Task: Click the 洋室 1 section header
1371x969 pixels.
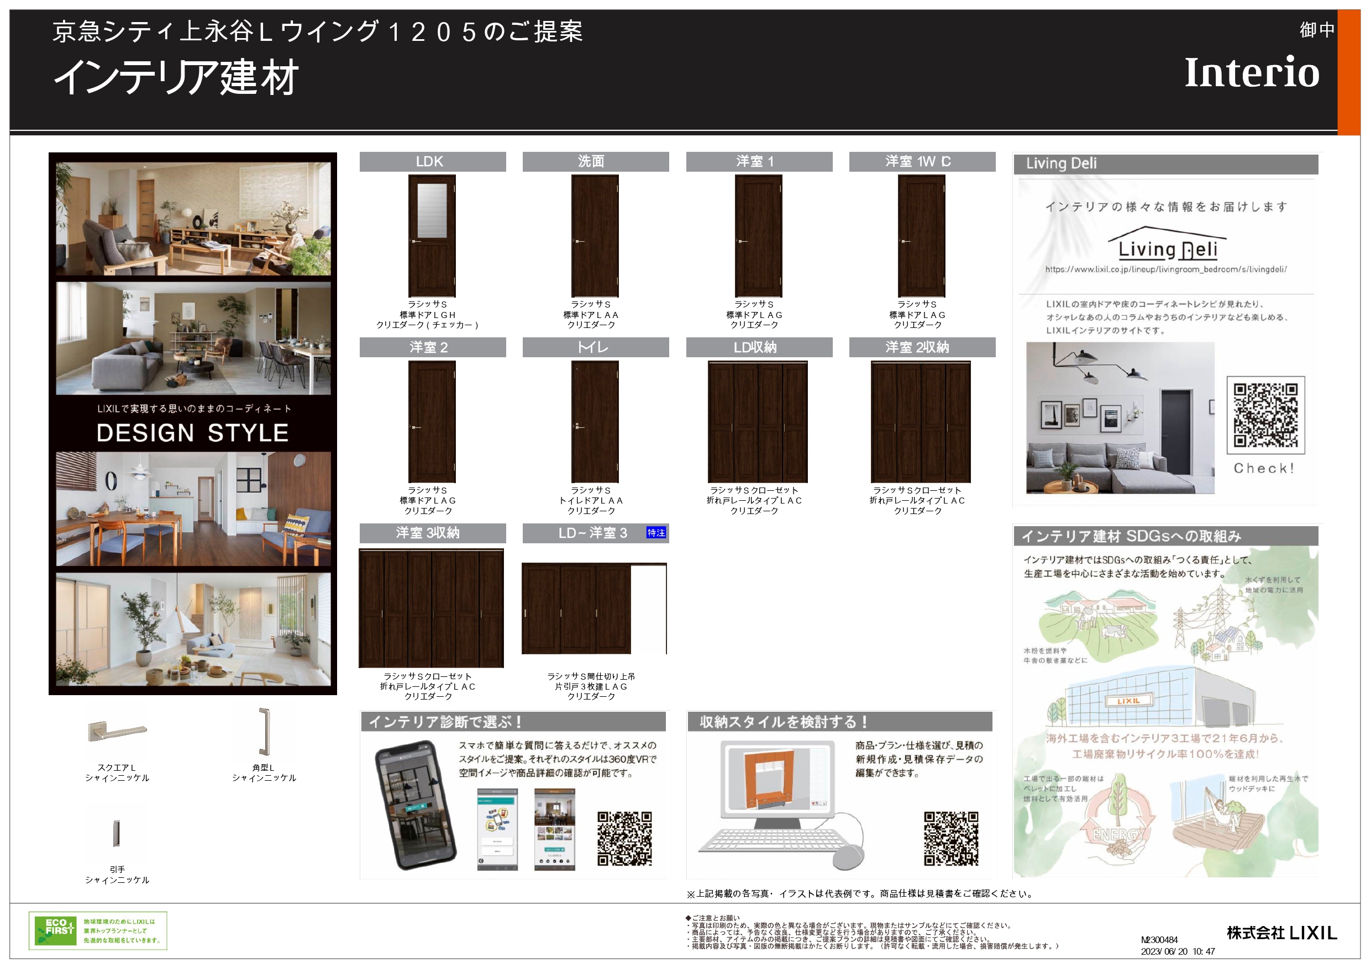Action: coord(759,162)
